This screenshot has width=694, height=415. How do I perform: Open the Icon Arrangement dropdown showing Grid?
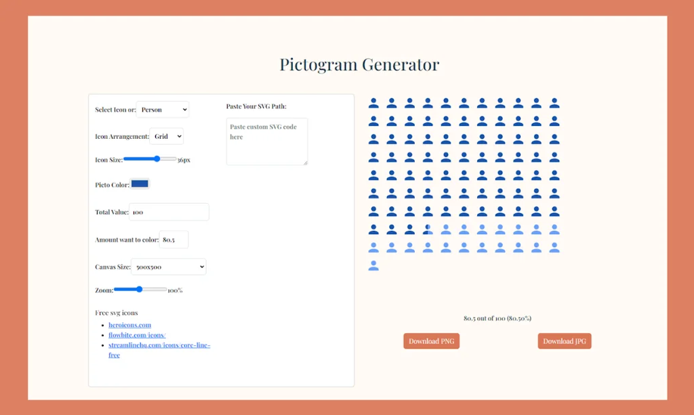tap(166, 136)
